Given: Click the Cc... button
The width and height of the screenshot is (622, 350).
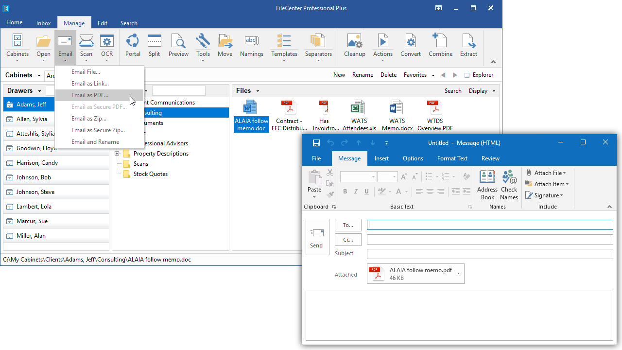Looking at the screenshot, I should click(348, 240).
